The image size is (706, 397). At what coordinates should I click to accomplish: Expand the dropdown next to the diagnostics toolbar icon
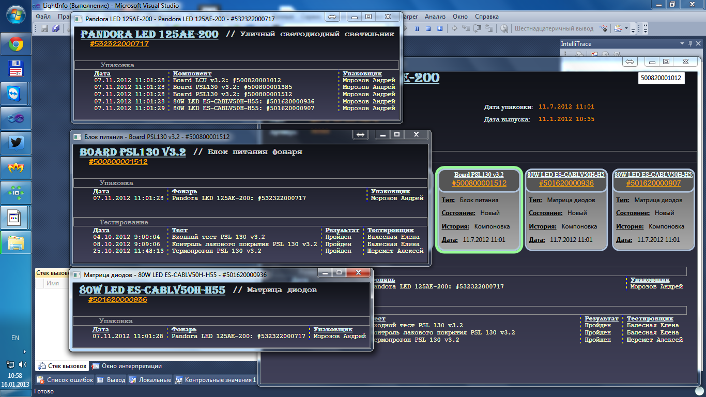(x=626, y=29)
